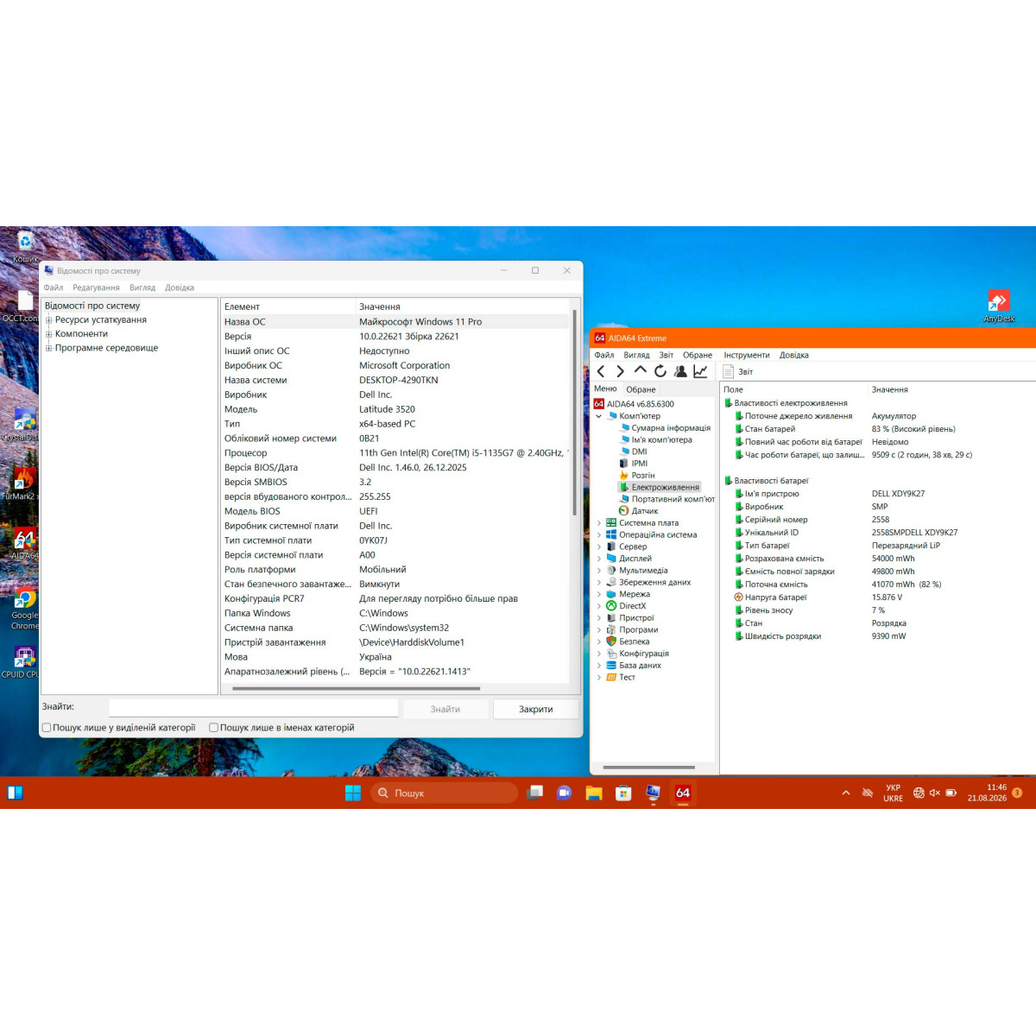
Task: Open the Google Chrome desktop shortcut
Action: pos(24,609)
